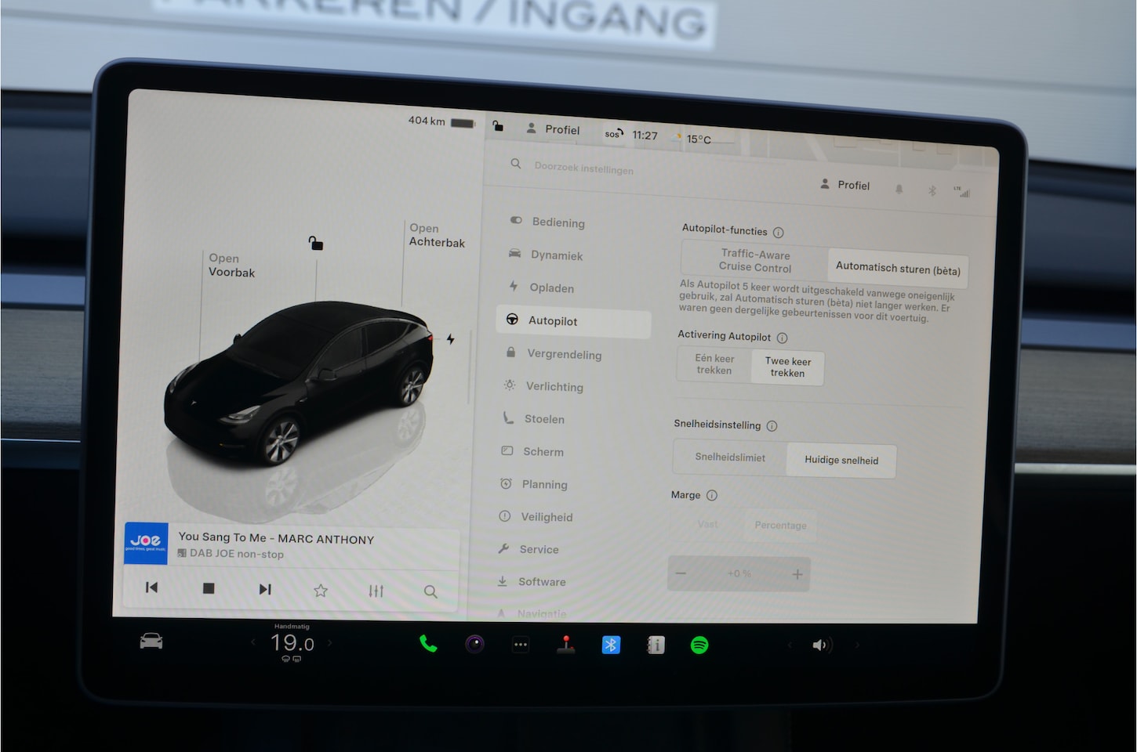
Task: Launch Spotify from the bottom dock
Action: click(x=699, y=645)
